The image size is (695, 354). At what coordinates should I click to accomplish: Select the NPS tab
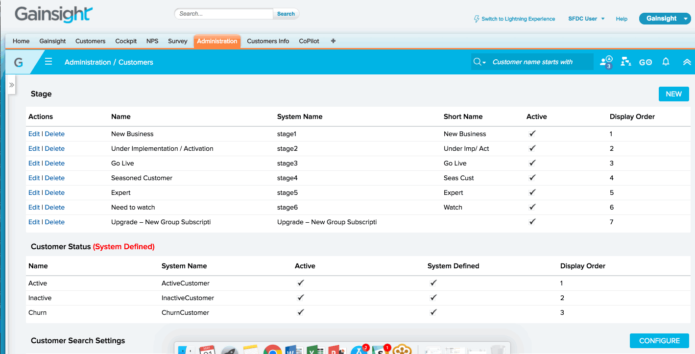tap(152, 41)
